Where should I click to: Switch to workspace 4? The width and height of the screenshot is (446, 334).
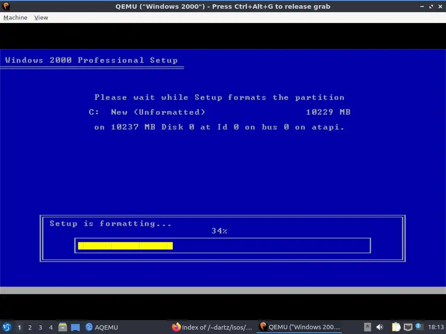coord(51,327)
